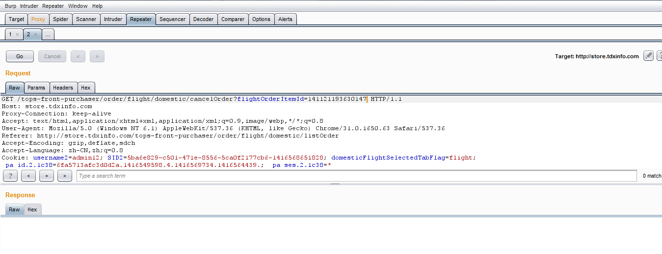Open the Window menu

[x=78, y=6]
